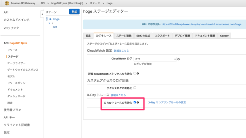Uncheck the X-Ray トレースの有効化 checkbox
The width and height of the screenshot is (246, 138).
(135, 102)
